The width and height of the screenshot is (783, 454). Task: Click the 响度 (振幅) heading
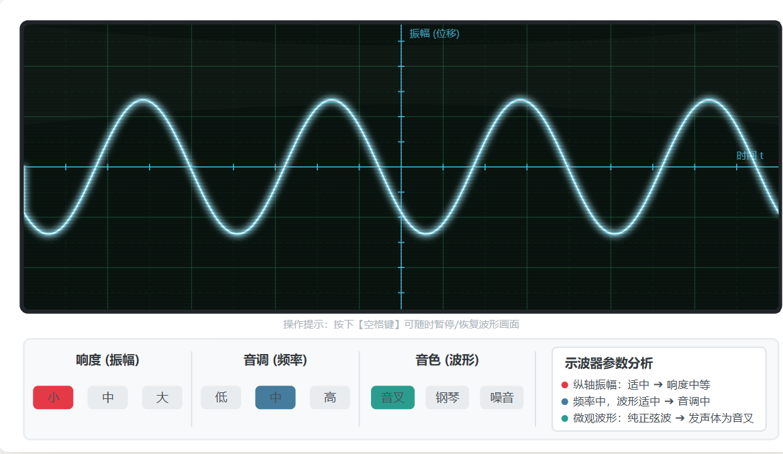point(107,360)
